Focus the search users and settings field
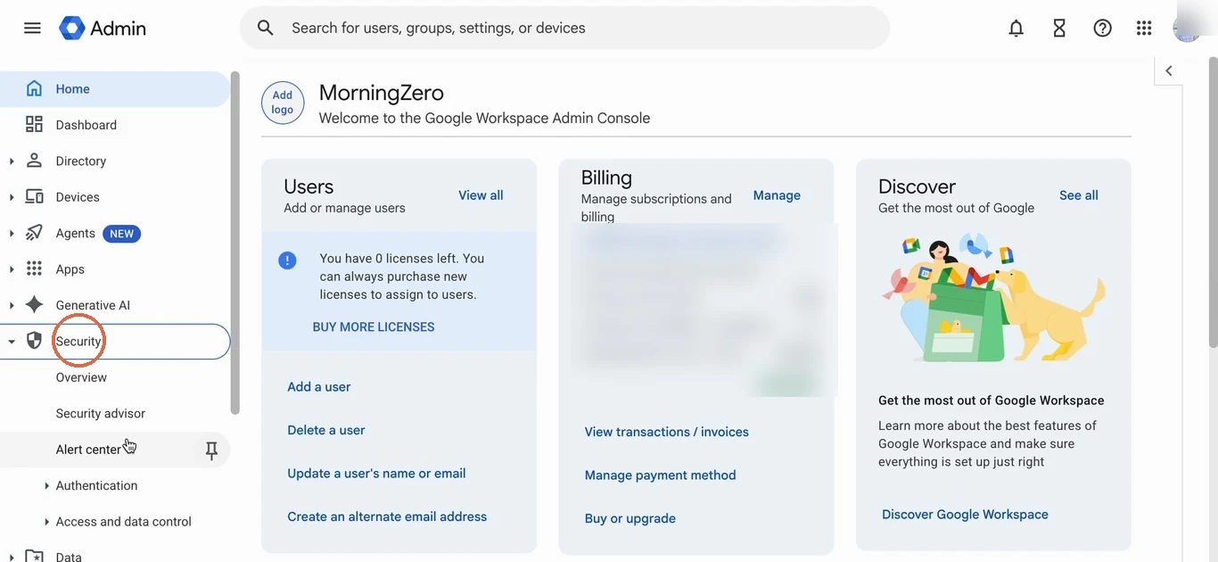This screenshot has width=1218, height=562. point(564,28)
